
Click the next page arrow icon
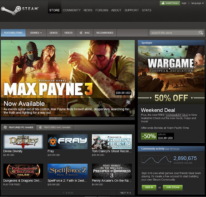click(130, 193)
